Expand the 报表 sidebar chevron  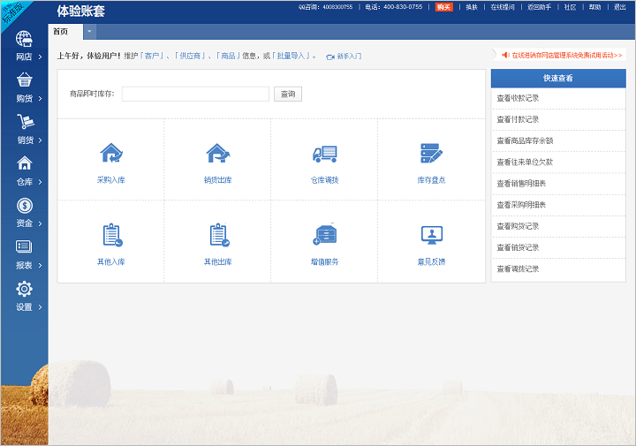(x=40, y=265)
